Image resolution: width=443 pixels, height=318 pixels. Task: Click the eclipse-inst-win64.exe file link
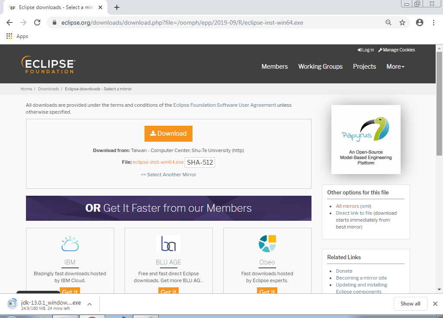(158, 162)
